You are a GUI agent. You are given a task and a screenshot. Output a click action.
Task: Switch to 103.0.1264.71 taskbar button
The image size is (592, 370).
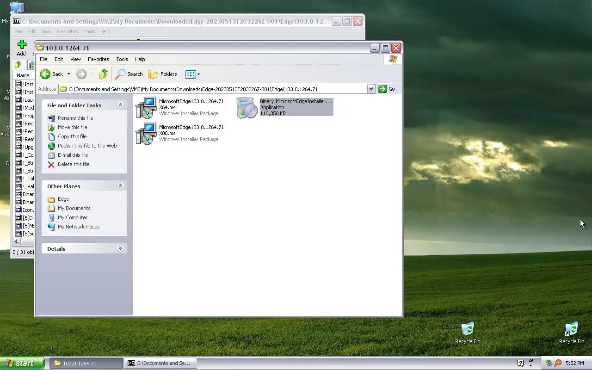click(x=86, y=363)
